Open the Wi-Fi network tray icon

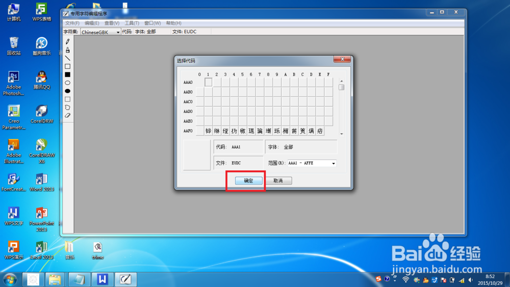pos(405,280)
